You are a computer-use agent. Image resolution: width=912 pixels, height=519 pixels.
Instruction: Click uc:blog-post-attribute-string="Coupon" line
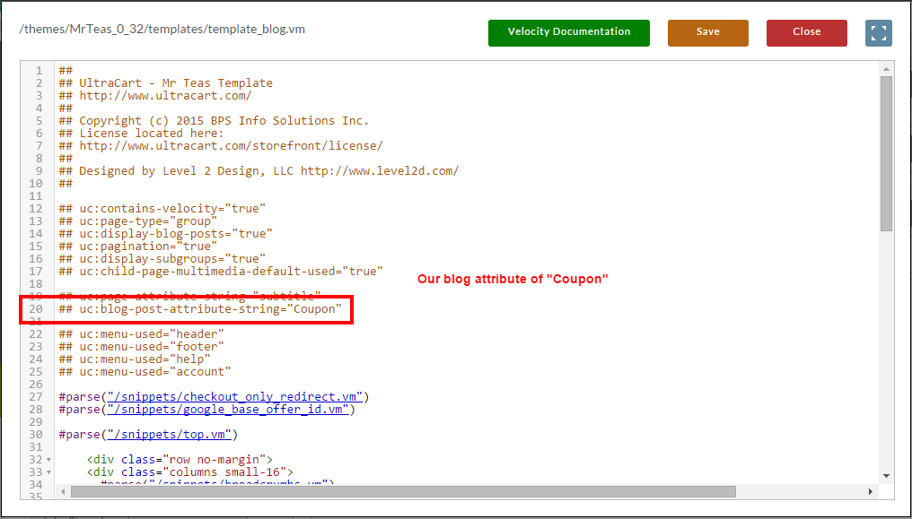point(200,309)
